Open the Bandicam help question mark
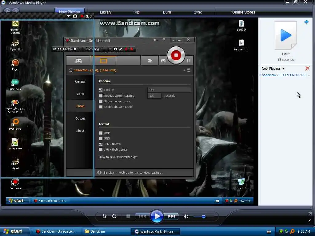This screenshot has width=315, height=236. click(164, 40)
